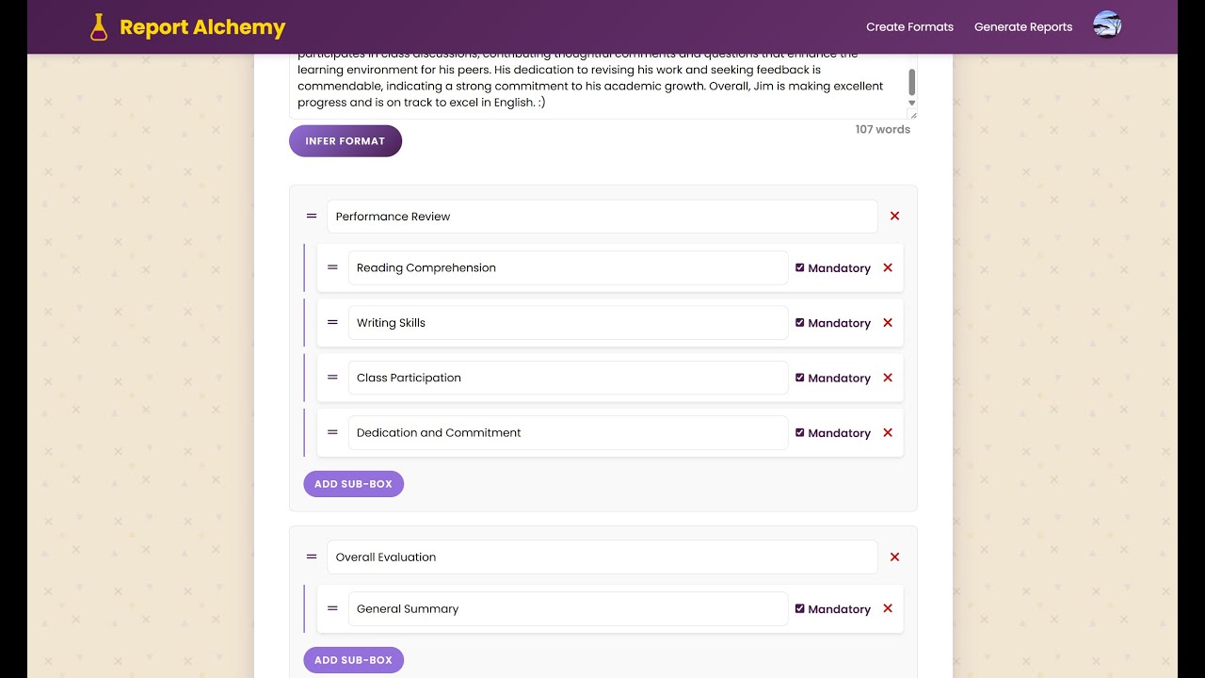Viewport: 1205px width, 678px height.
Task: Delete the Performance Review box
Action: pyautogui.click(x=894, y=217)
